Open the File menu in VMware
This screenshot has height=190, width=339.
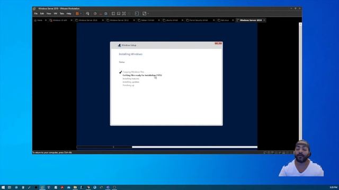point(36,14)
